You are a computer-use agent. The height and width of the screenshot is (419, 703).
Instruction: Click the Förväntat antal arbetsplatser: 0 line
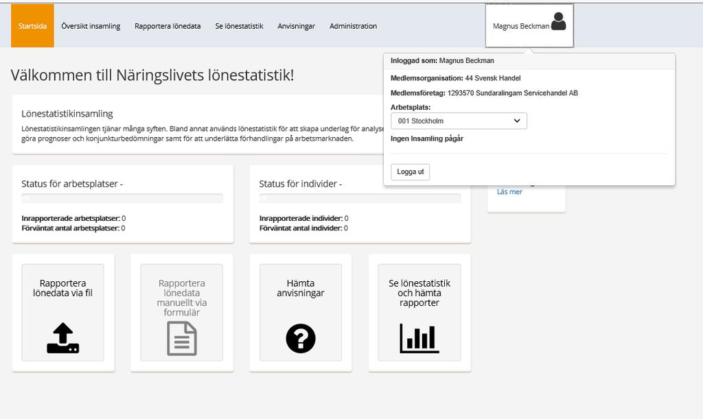(73, 228)
